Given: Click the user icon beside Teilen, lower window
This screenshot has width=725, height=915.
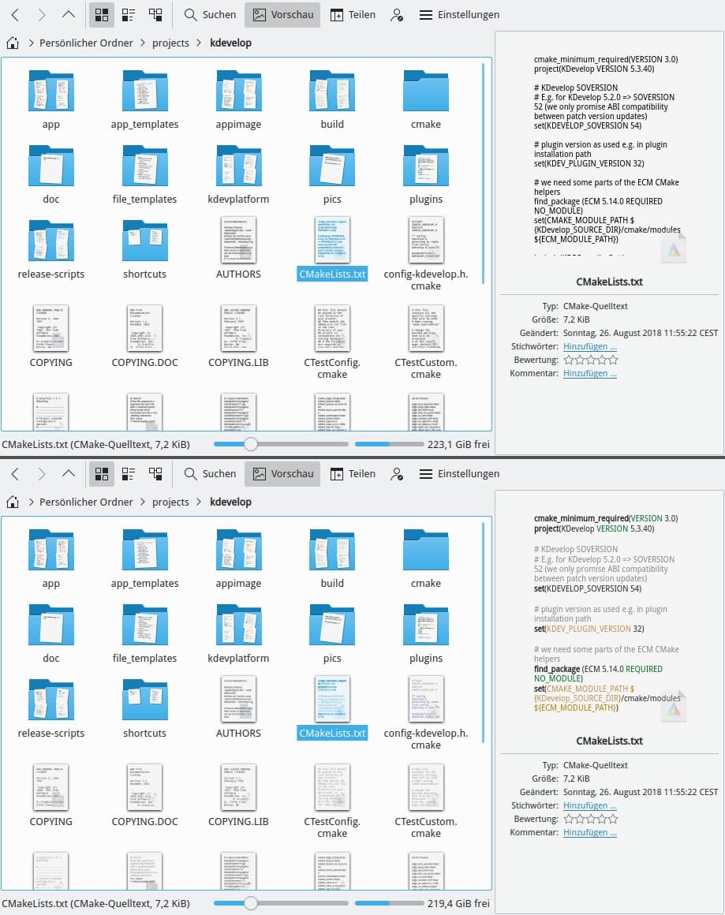Looking at the screenshot, I should (x=396, y=474).
